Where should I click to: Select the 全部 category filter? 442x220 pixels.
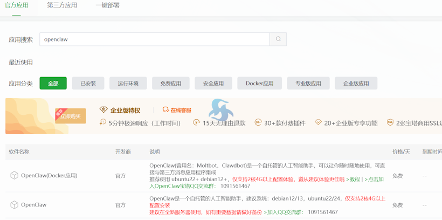click(x=53, y=83)
